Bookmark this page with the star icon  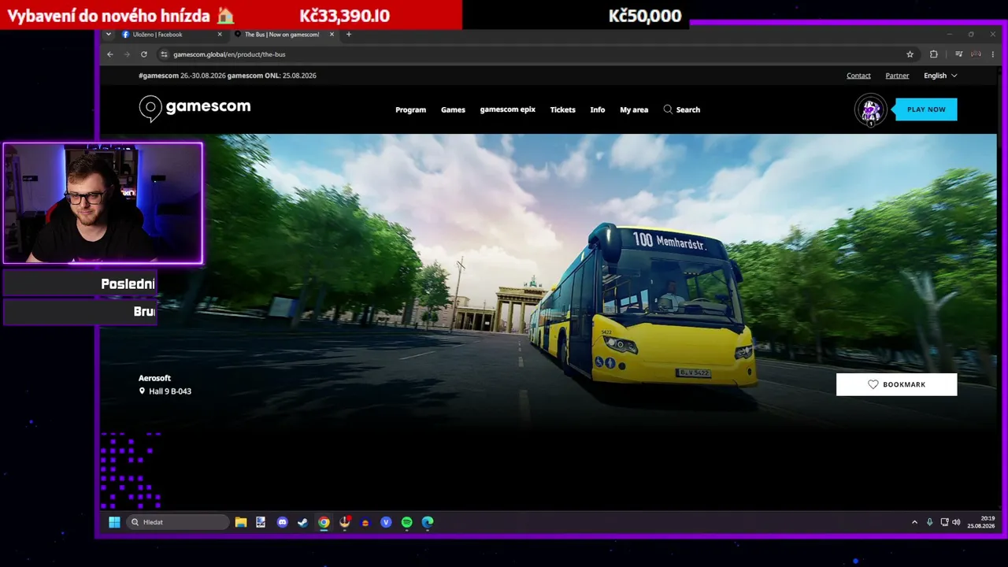tap(910, 54)
